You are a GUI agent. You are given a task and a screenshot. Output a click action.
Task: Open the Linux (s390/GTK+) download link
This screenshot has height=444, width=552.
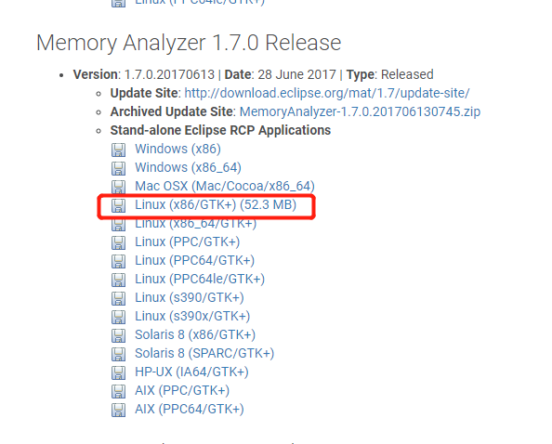190,298
